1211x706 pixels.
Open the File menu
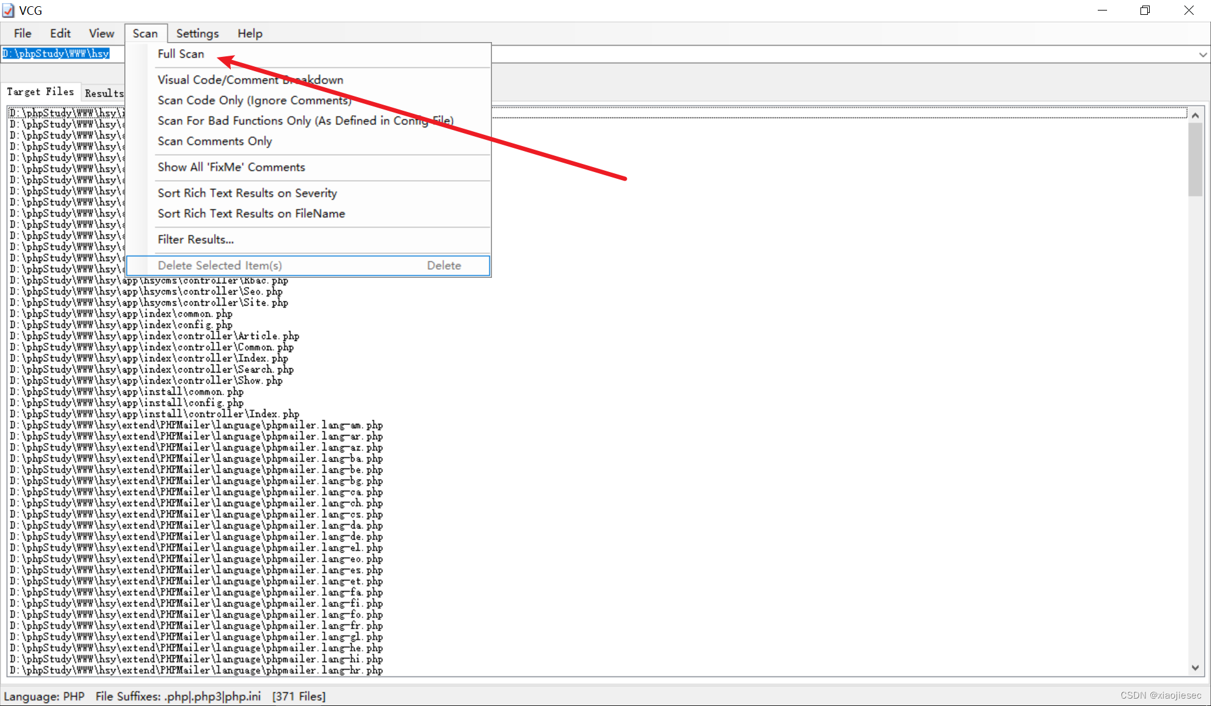[22, 33]
